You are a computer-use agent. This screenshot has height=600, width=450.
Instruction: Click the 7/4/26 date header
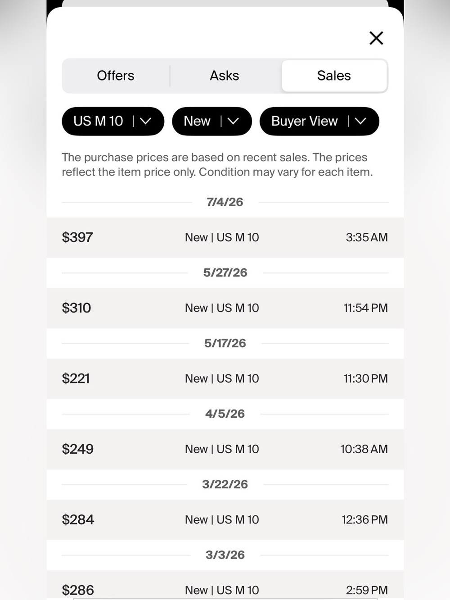click(225, 202)
